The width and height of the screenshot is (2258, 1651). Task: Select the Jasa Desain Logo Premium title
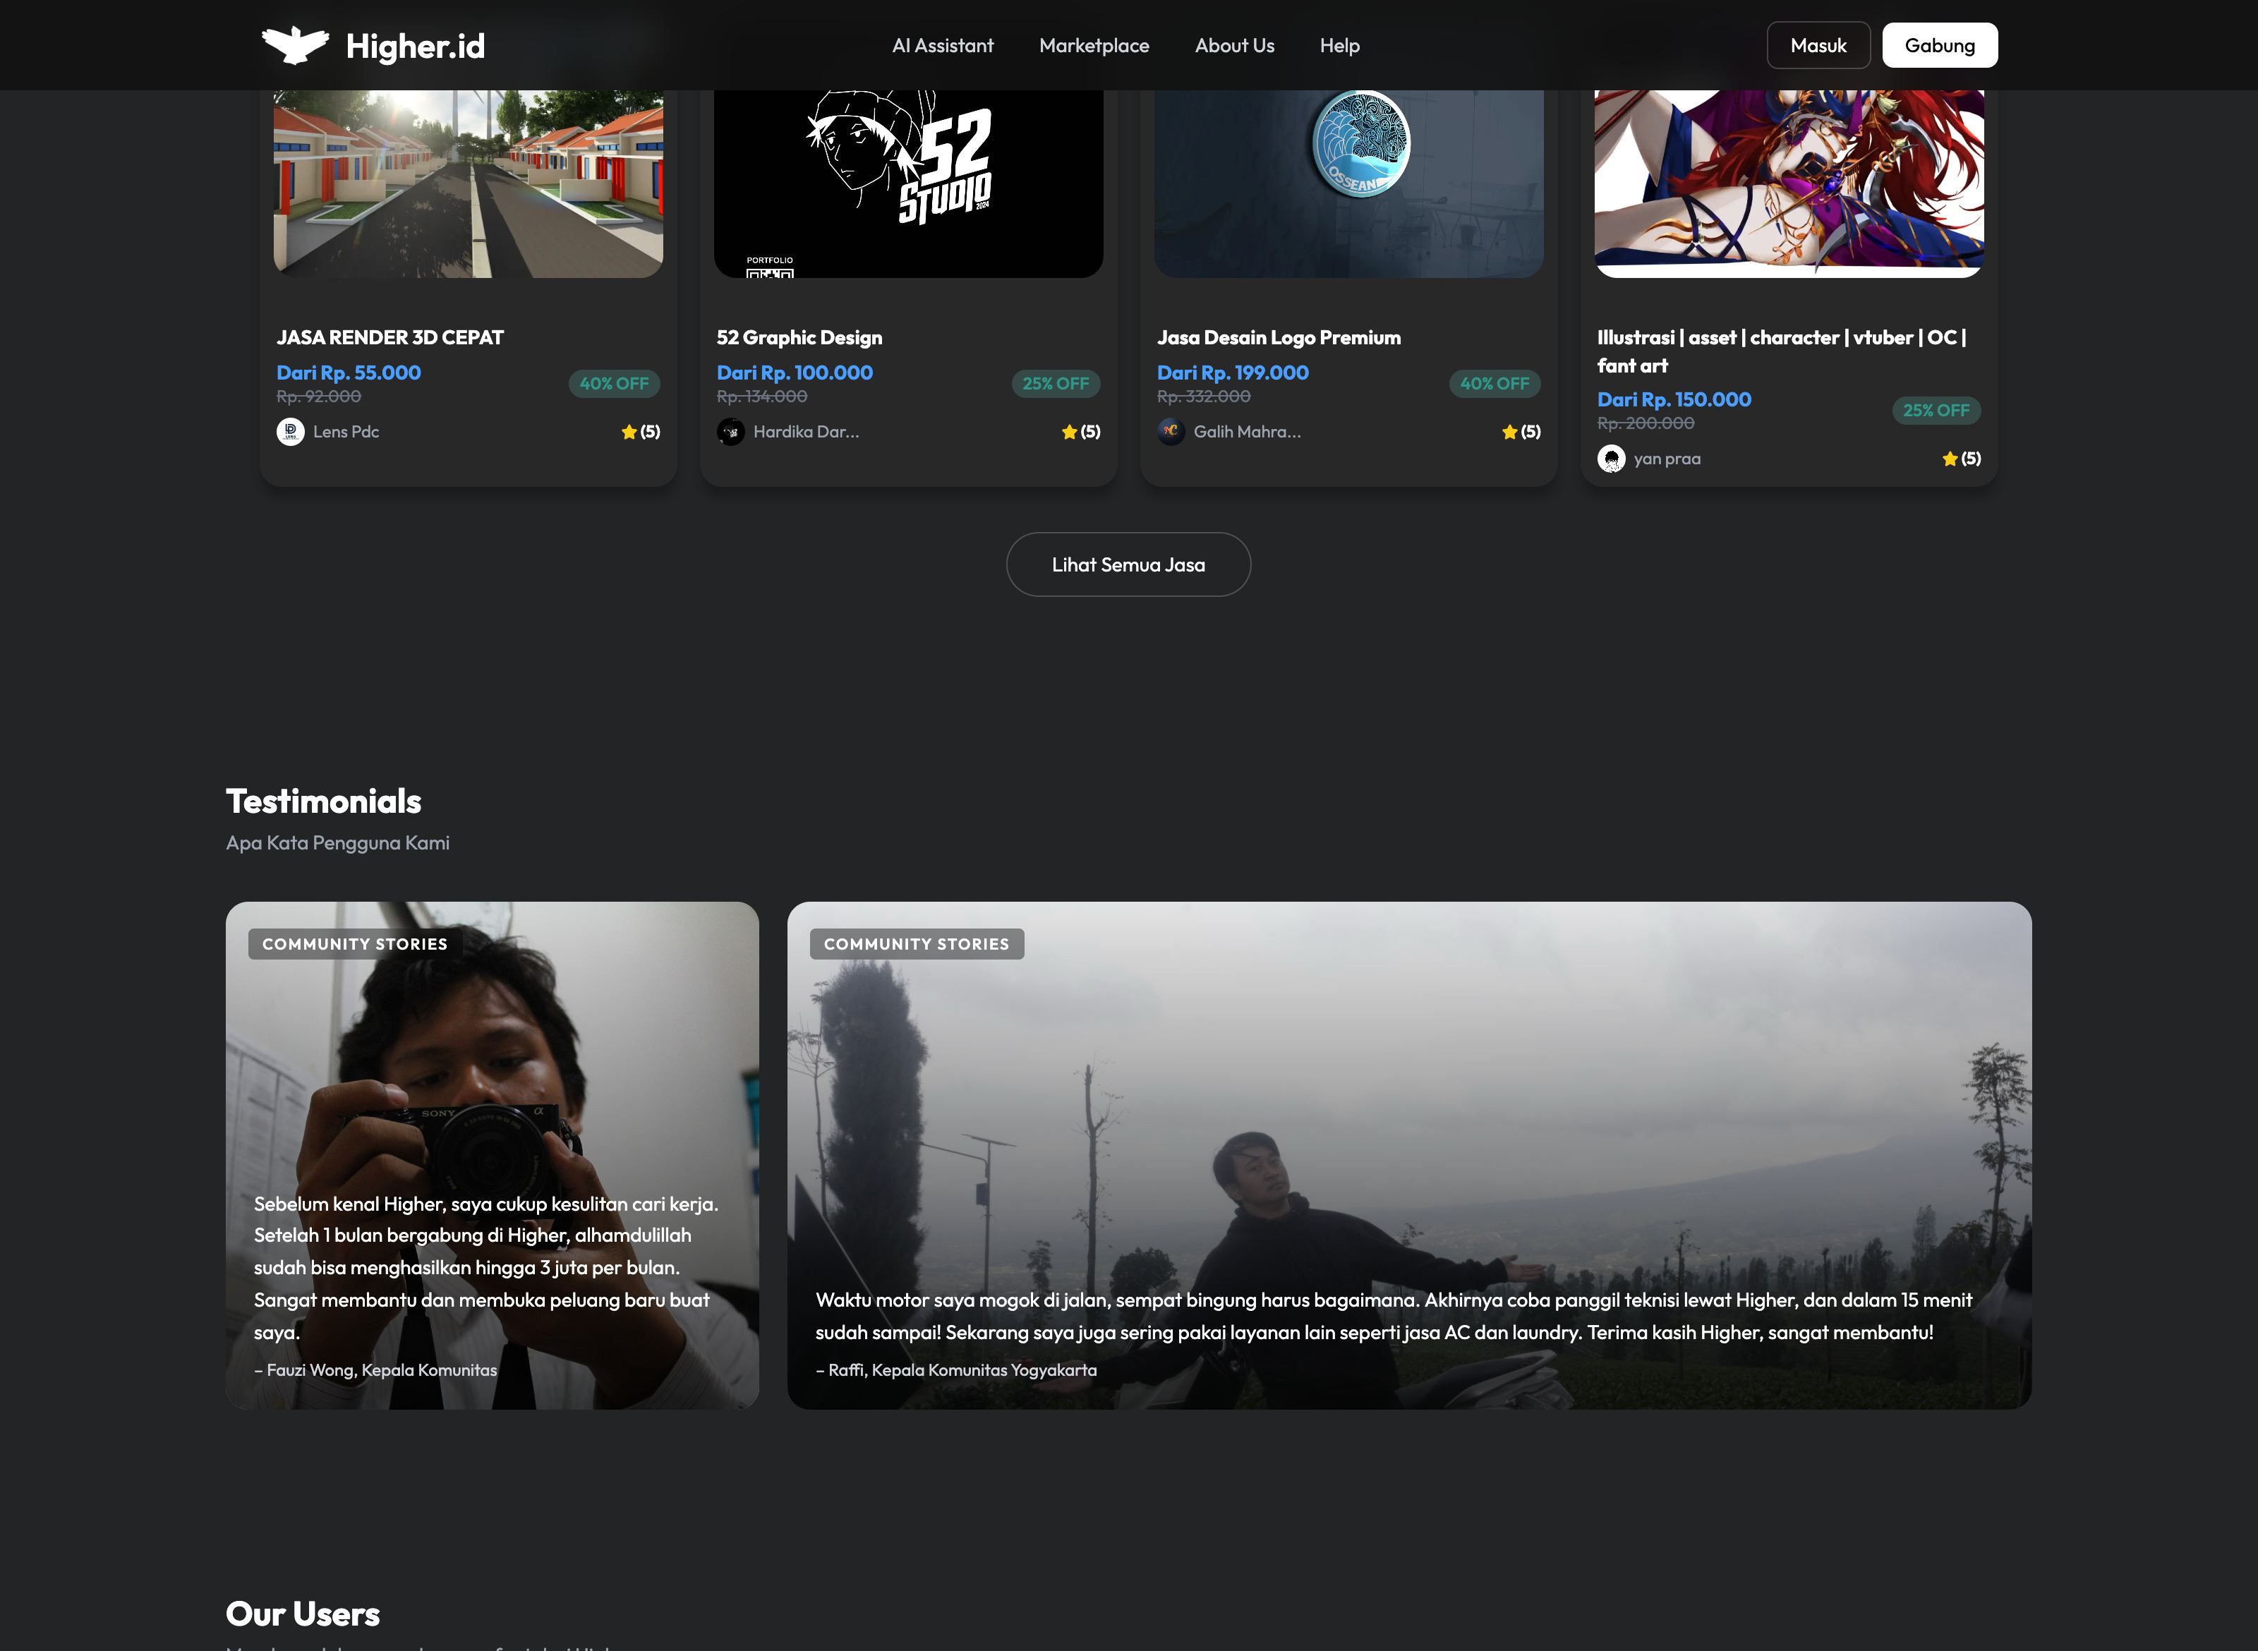click(x=1279, y=338)
